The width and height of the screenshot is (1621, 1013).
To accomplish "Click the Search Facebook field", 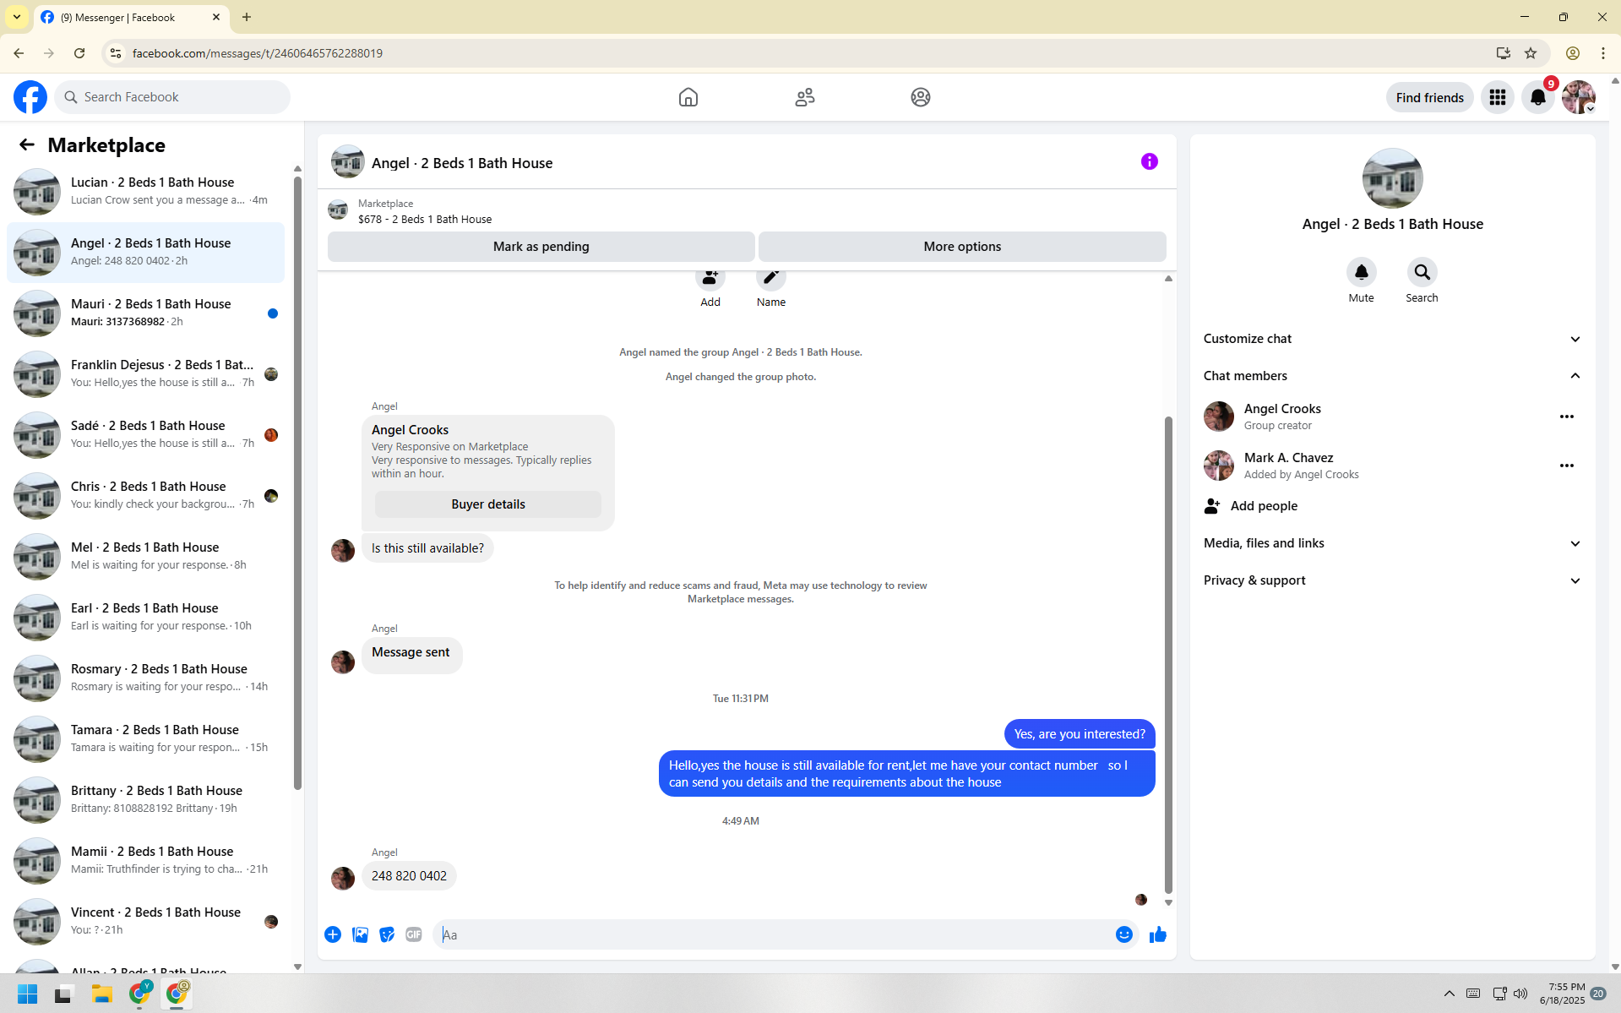I will [173, 97].
